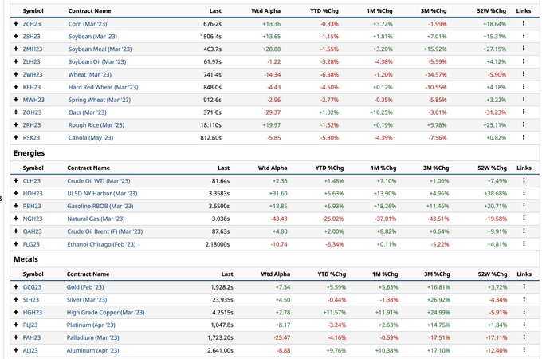Open the NGH23 symbol link
The image size is (542, 359).
33,219
